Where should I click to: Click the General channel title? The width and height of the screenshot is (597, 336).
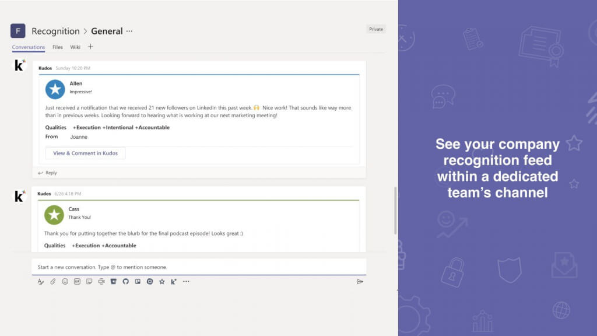pyautogui.click(x=107, y=32)
